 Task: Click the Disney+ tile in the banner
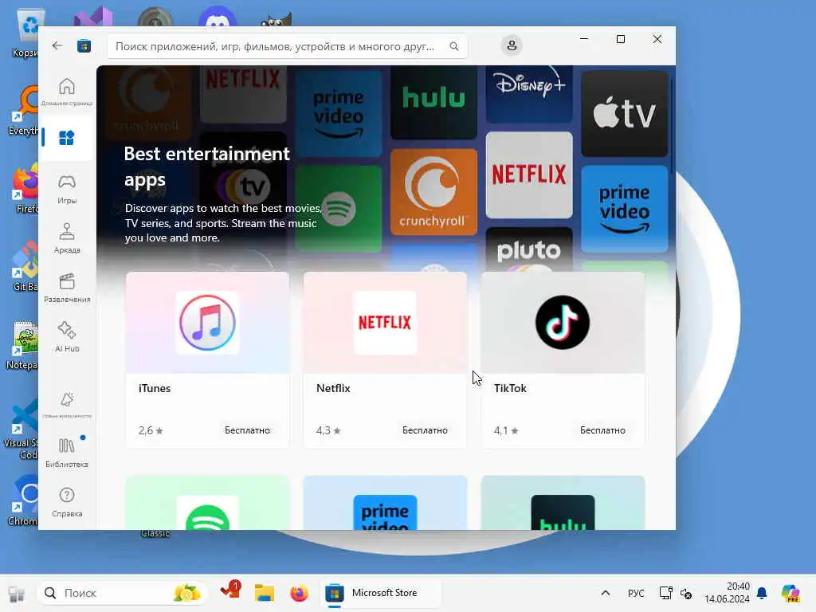tap(529, 94)
